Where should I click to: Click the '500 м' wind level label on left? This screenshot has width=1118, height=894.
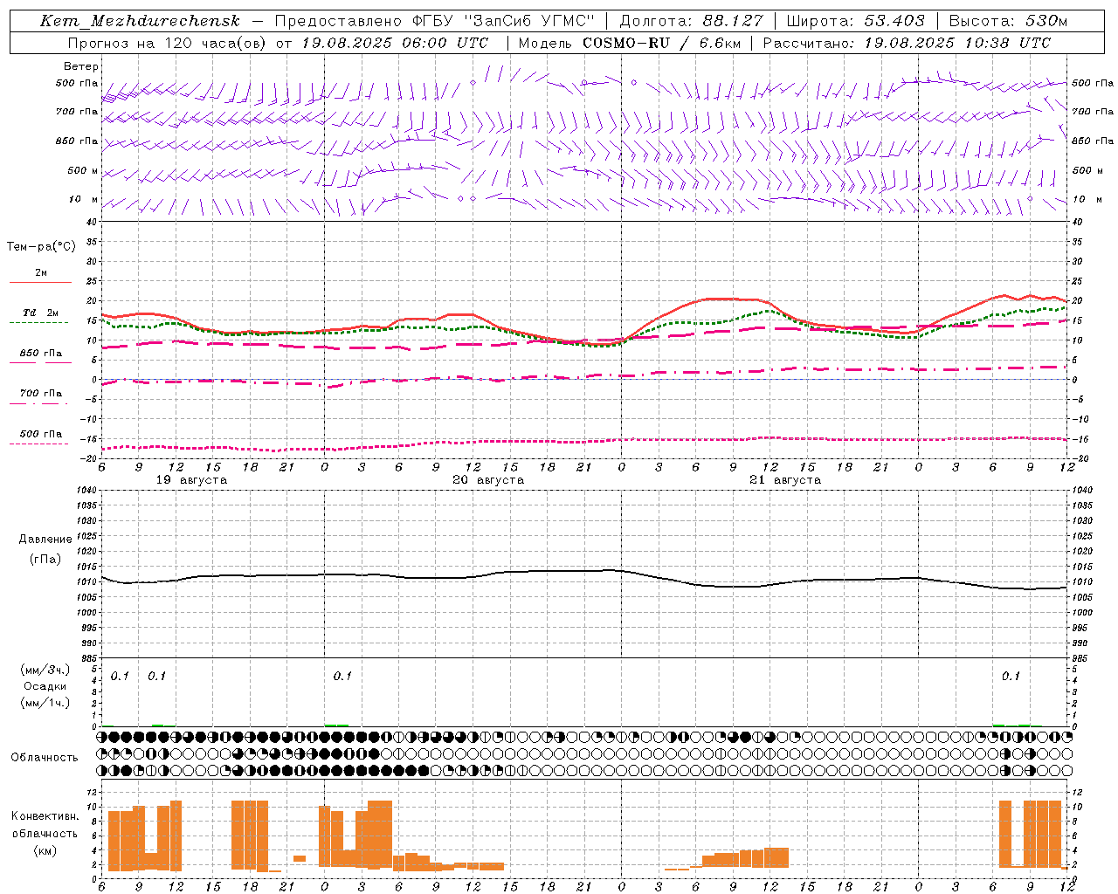83,170
